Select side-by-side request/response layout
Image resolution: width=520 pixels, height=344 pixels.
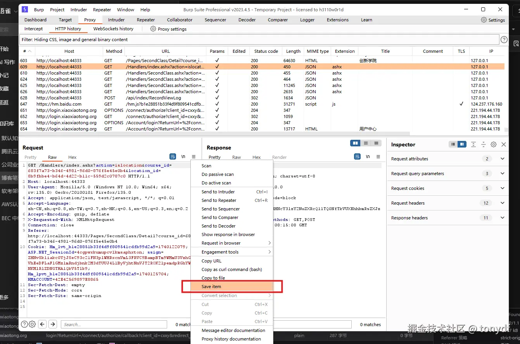pyautogui.click(x=355, y=143)
